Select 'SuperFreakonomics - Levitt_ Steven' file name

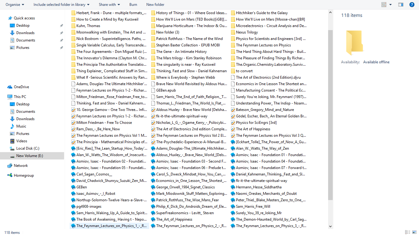click(x=185, y=213)
